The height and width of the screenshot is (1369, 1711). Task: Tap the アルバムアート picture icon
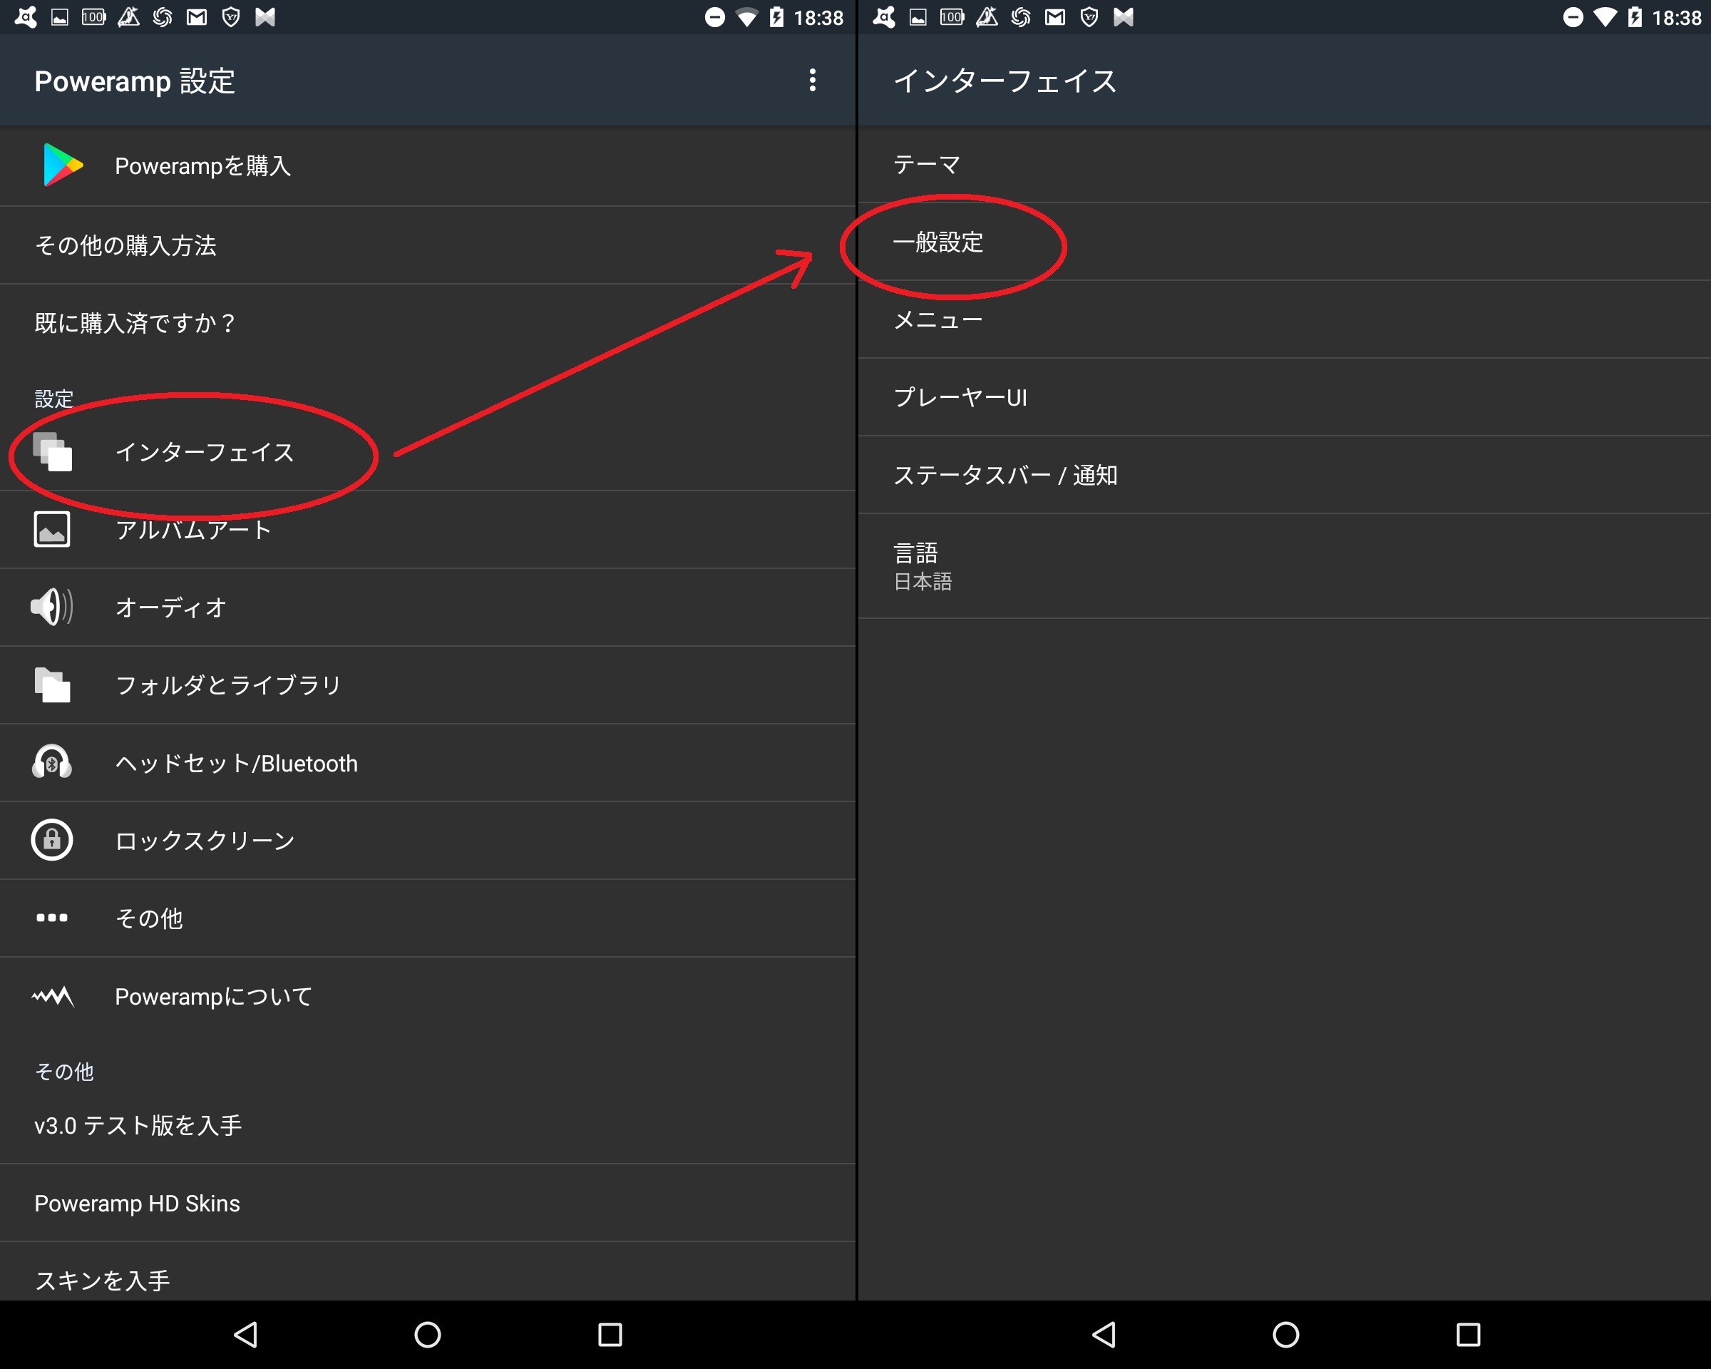[52, 529]
